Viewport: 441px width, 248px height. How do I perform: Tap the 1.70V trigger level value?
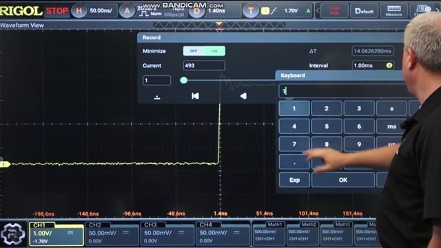(x=291, y=11)
